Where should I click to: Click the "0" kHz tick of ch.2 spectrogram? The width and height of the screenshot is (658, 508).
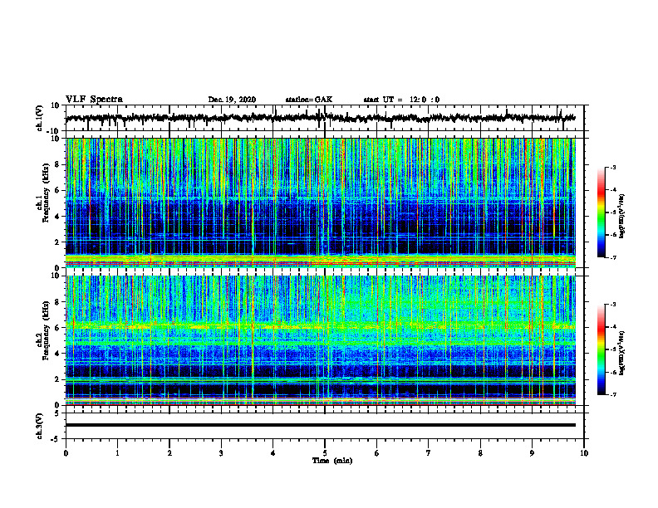pyautogui.click(x=57, y=405)
